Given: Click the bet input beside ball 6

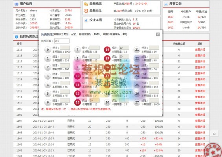Looking at the screenshot, I should 65,100.
